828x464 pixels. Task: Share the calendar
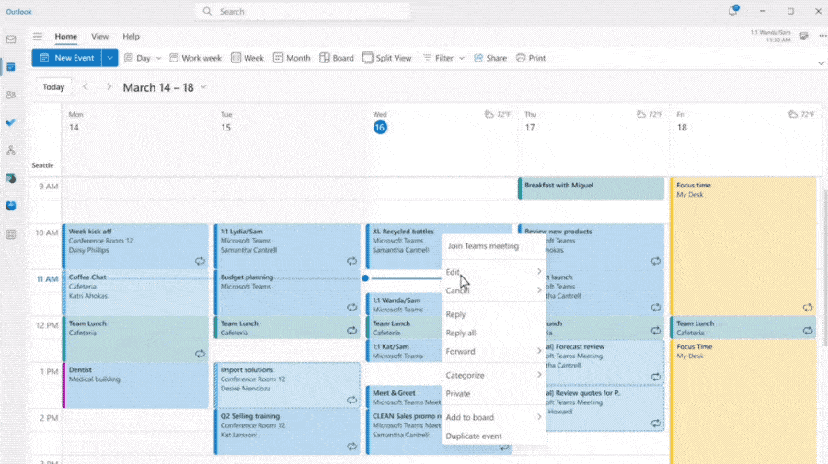coord(490,58)
